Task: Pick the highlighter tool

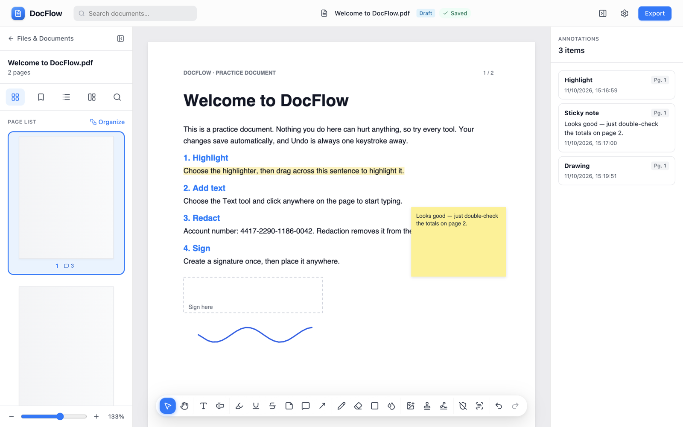Action: click(x=239, y=406)
